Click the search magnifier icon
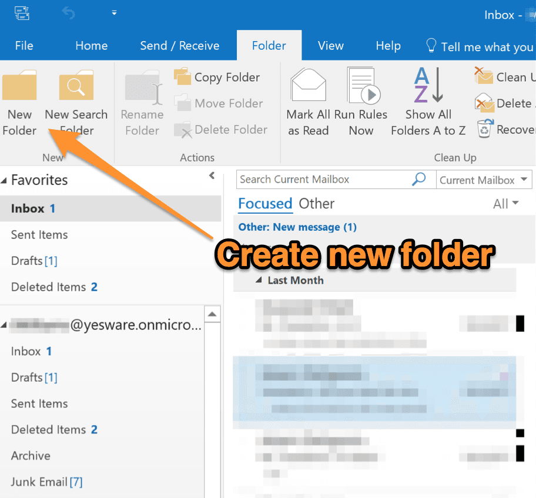The image size is (536, 498). [x=419, y=180]
